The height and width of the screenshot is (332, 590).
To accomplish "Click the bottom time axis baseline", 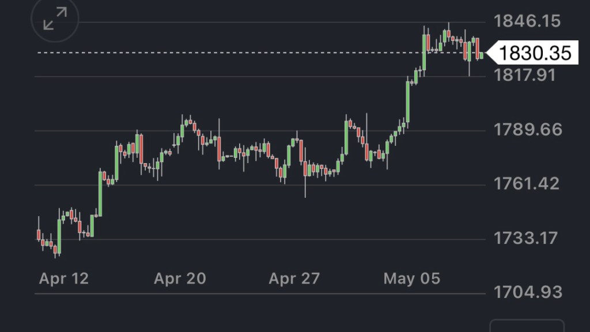I will pos(259,294).
